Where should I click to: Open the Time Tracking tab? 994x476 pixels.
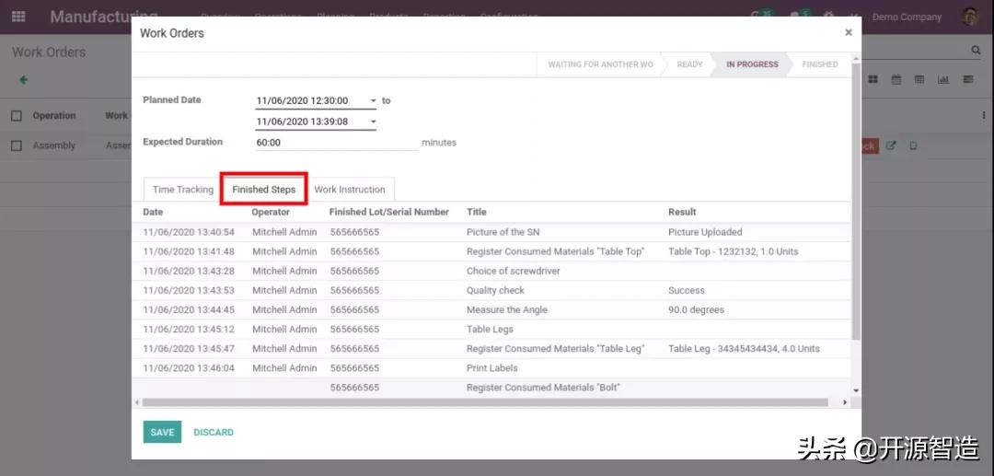pos(182,190)
